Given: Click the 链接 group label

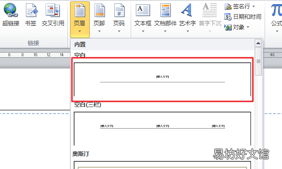Looking at the screenshot, I should pos(33,43).
